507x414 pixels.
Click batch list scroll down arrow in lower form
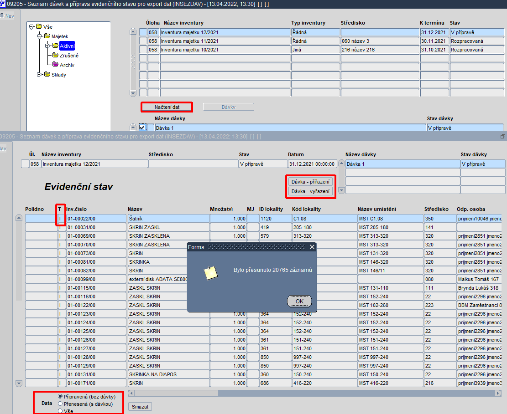pyautogui.click(x=341, y=190)
